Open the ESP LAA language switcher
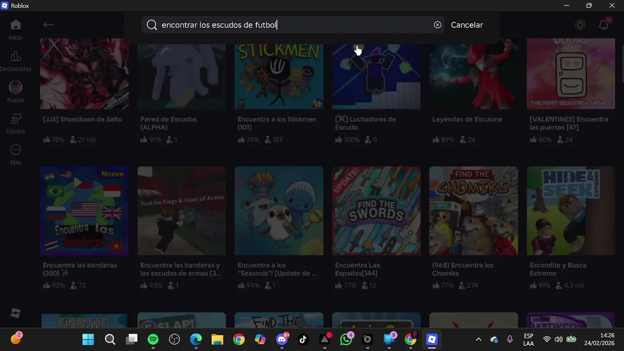The image size is (624, 351). (528, 339)
